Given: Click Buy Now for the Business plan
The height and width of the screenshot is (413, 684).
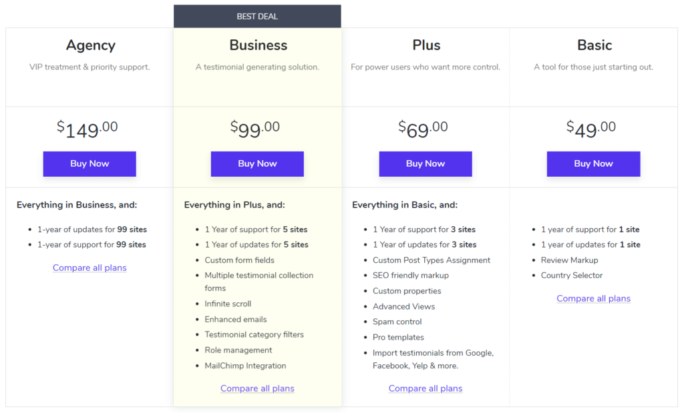Looking at the screenshot, I should (x=257, y=164).
